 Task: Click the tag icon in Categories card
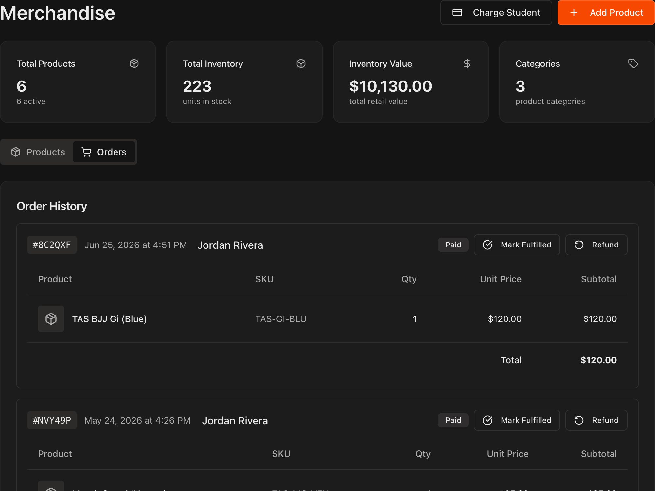coord(633,64)
